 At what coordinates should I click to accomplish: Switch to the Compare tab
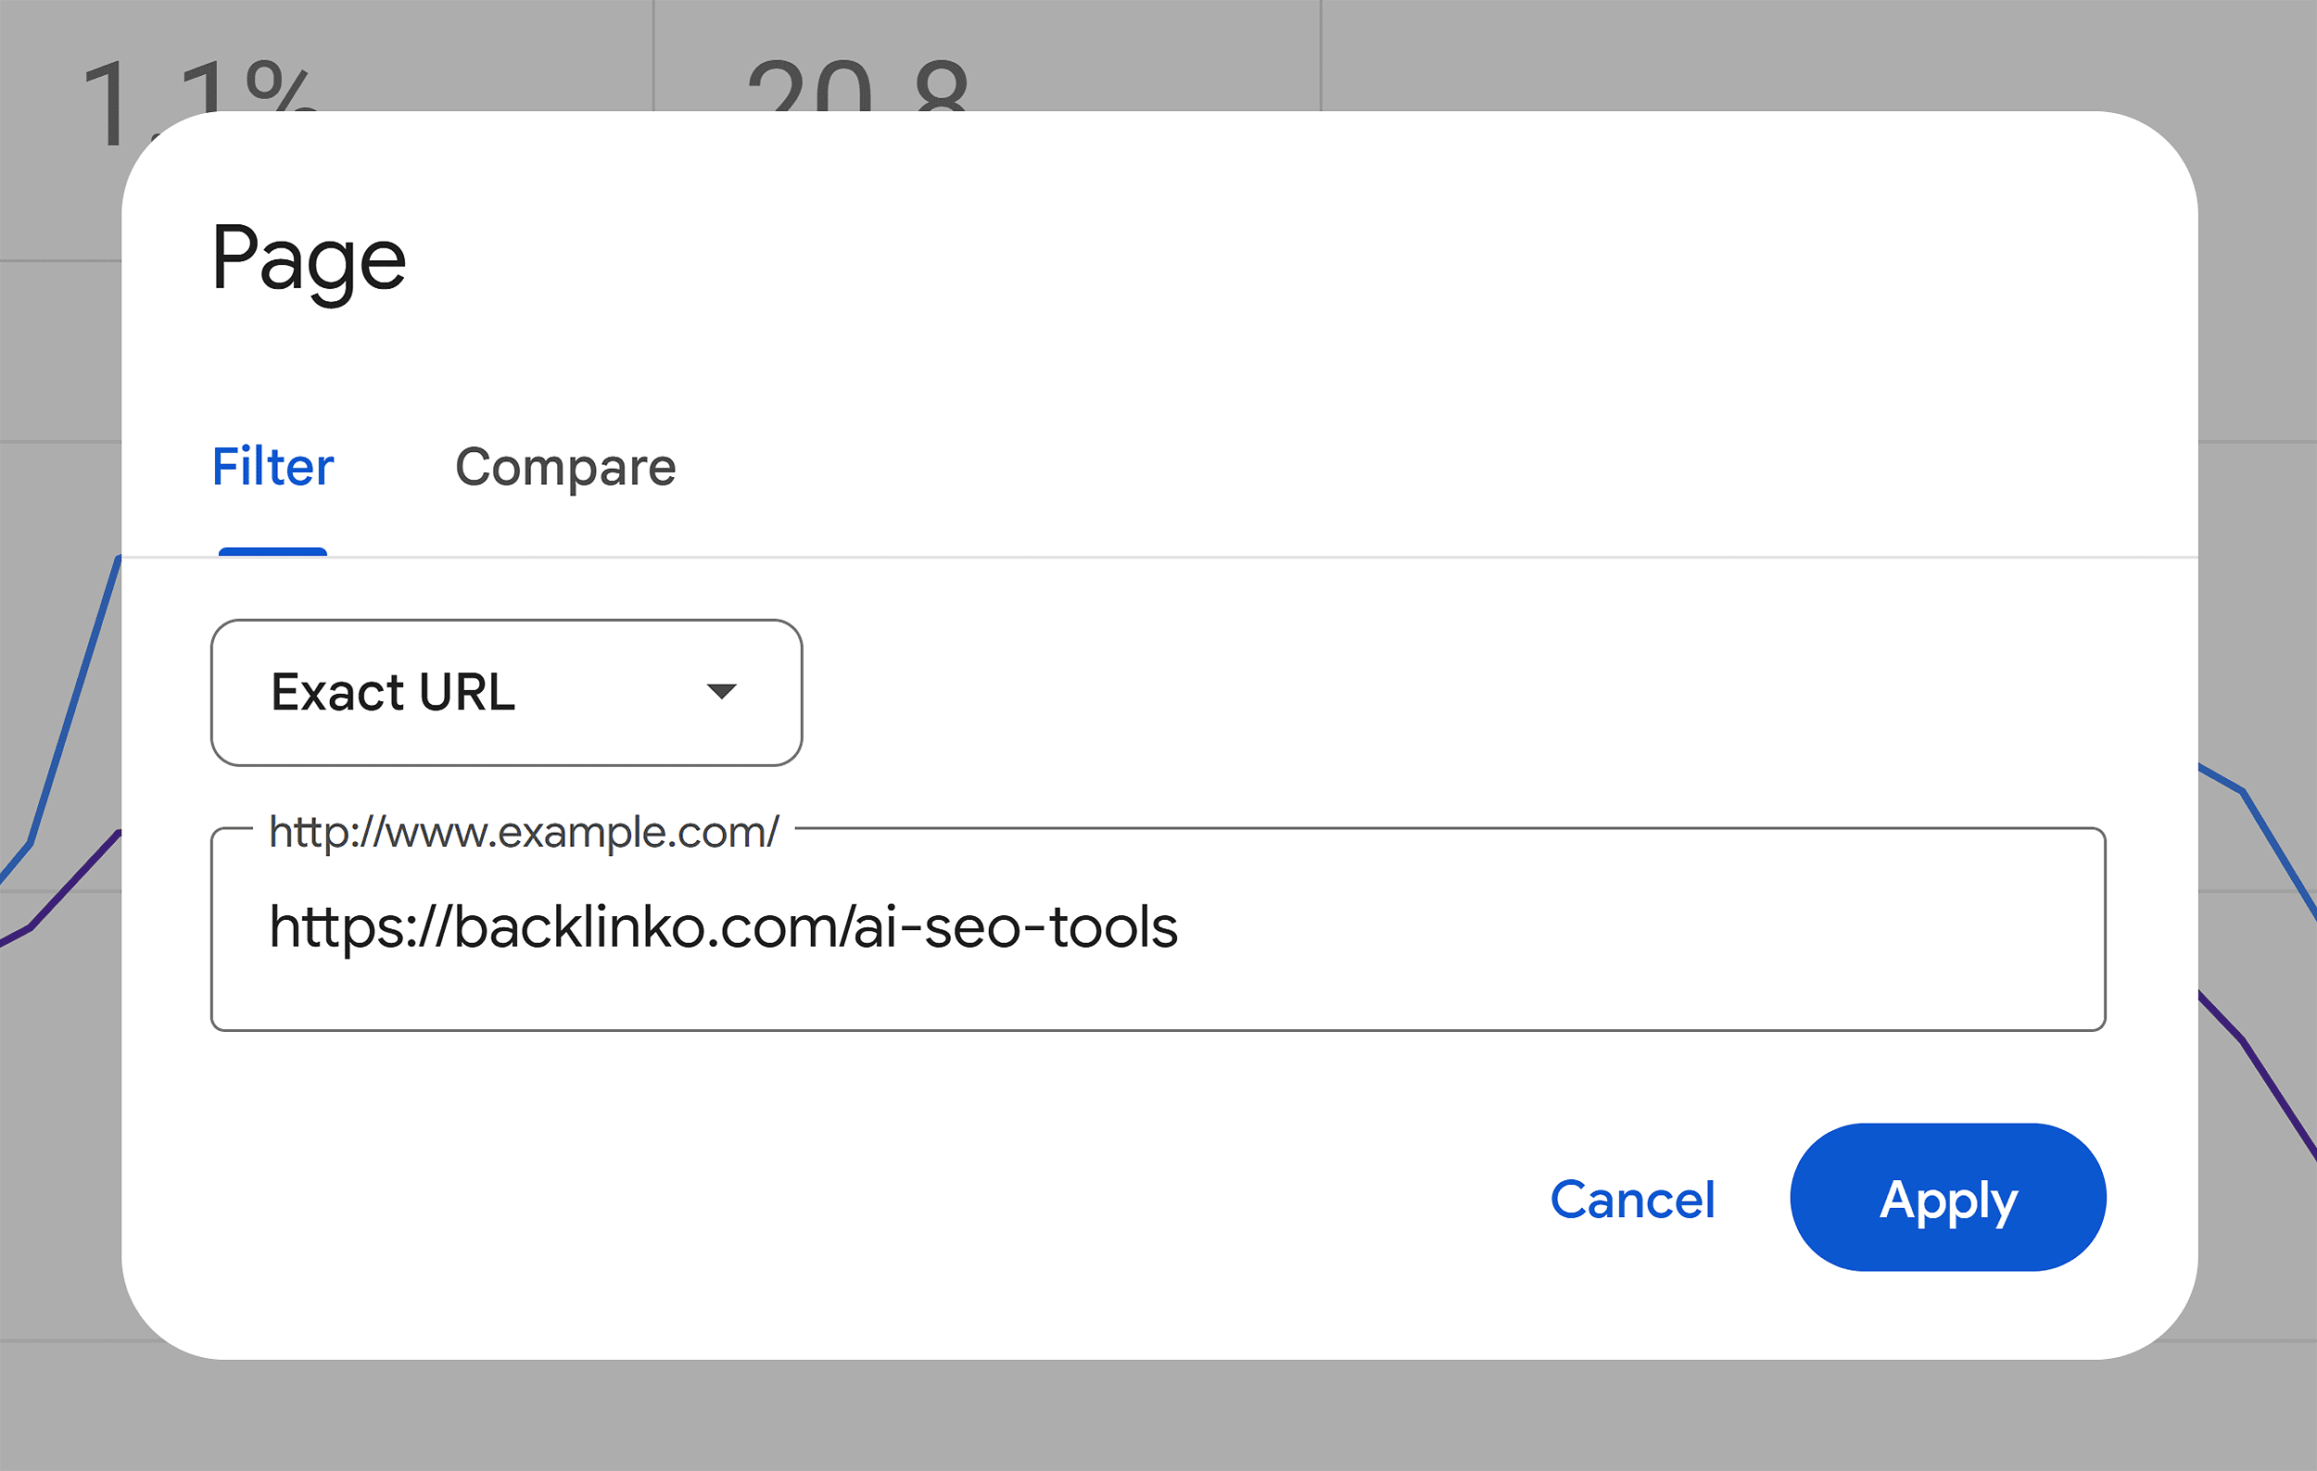point(564,467)
